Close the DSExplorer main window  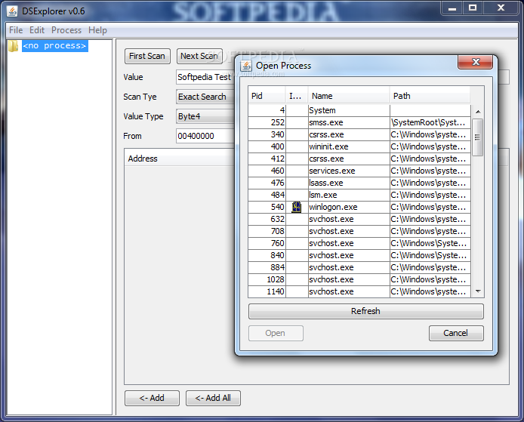pos(501,8)
